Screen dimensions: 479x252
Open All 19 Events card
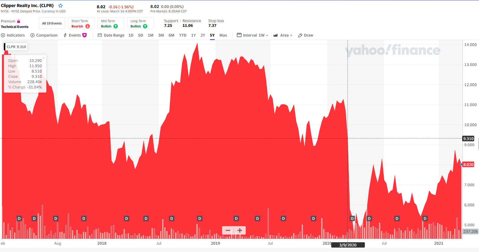click(52, 23)
